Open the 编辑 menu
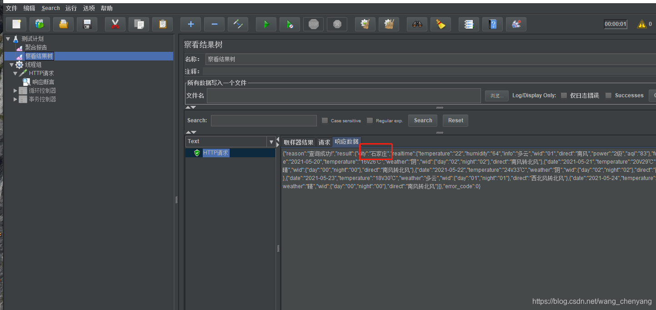 pyautogui.click(x=29, y=8)
